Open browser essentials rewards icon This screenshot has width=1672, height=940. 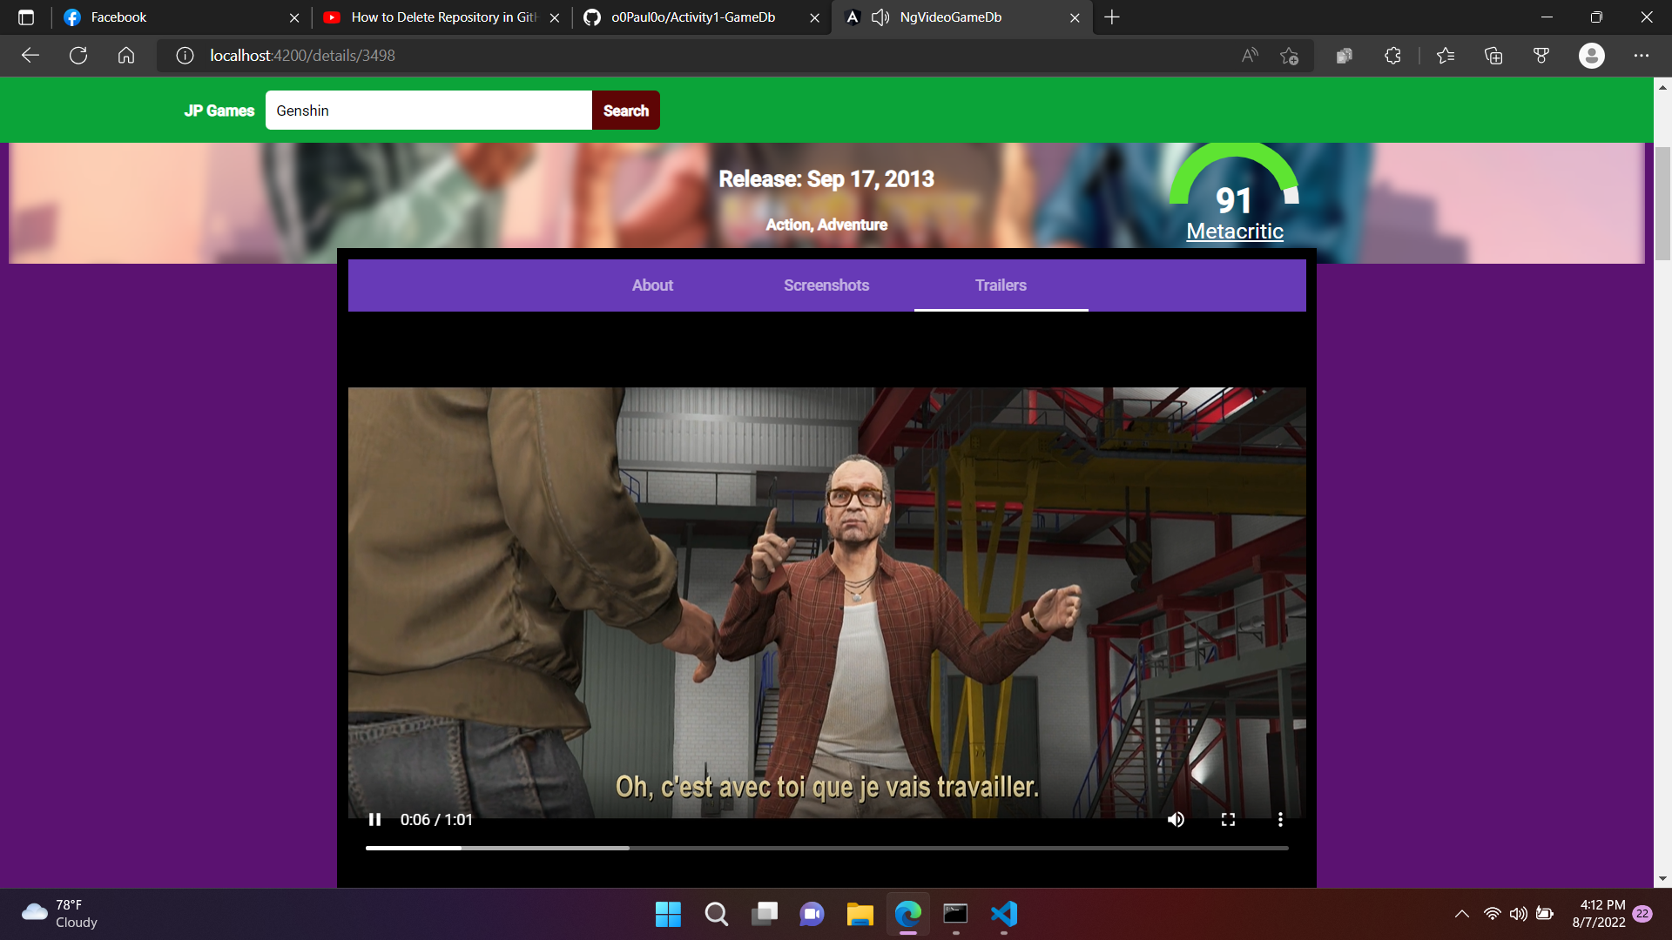point(1541,56)
